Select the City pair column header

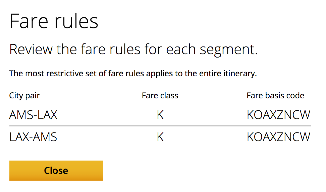pos(24,96)
